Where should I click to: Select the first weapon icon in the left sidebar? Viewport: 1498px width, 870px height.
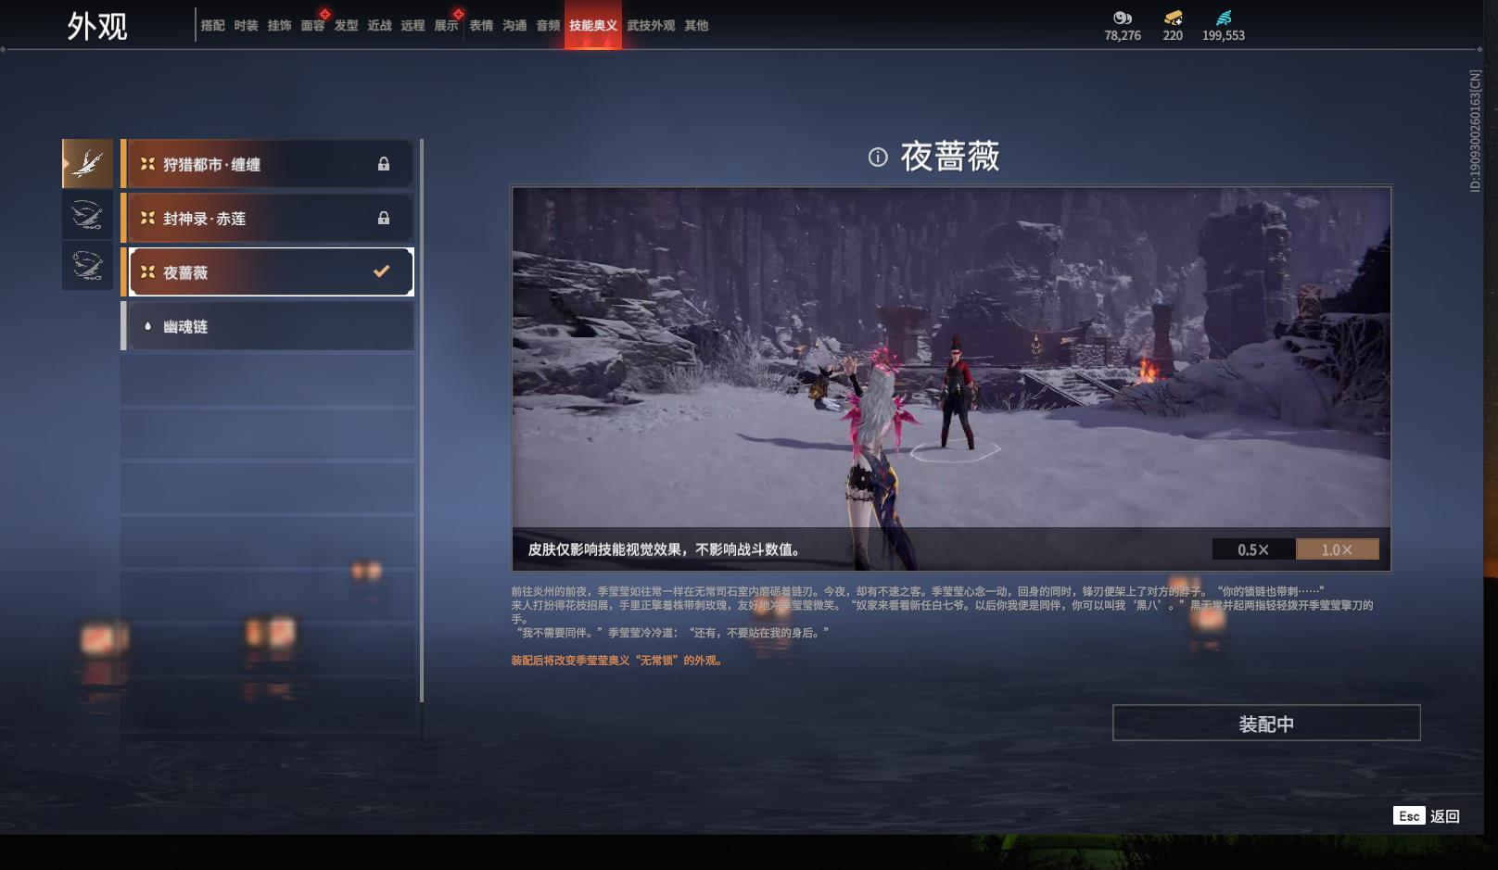click(87, 163)
